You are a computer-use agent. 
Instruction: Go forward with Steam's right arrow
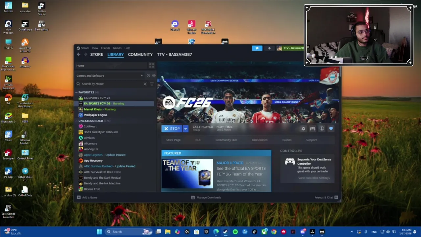tap(85, 54)
